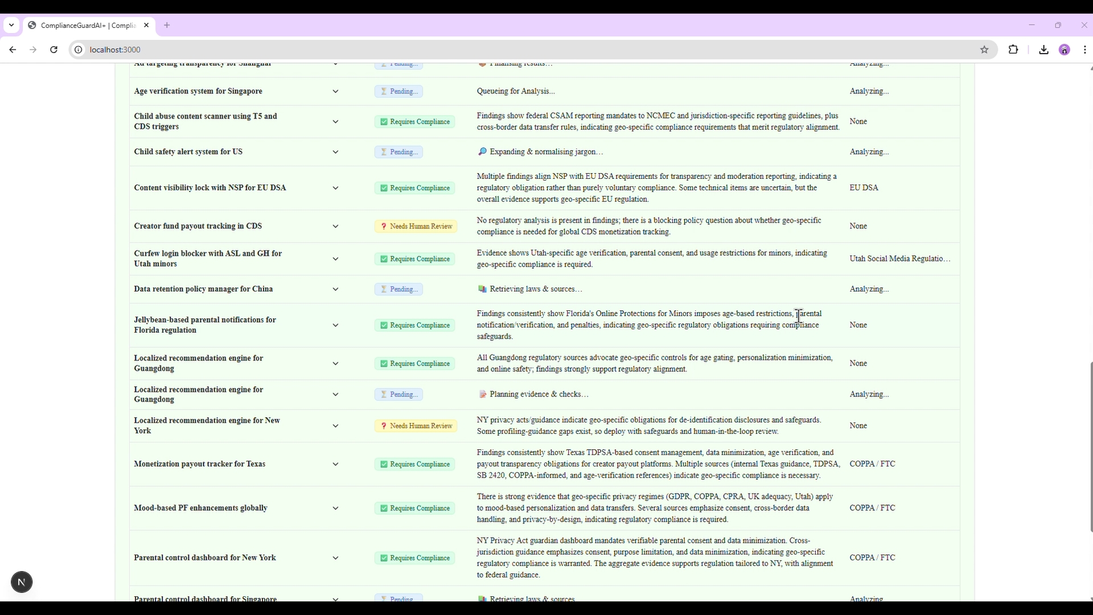1093x615 pixels.
Task: Open browser downloads icon
Action: [1043, 50]
